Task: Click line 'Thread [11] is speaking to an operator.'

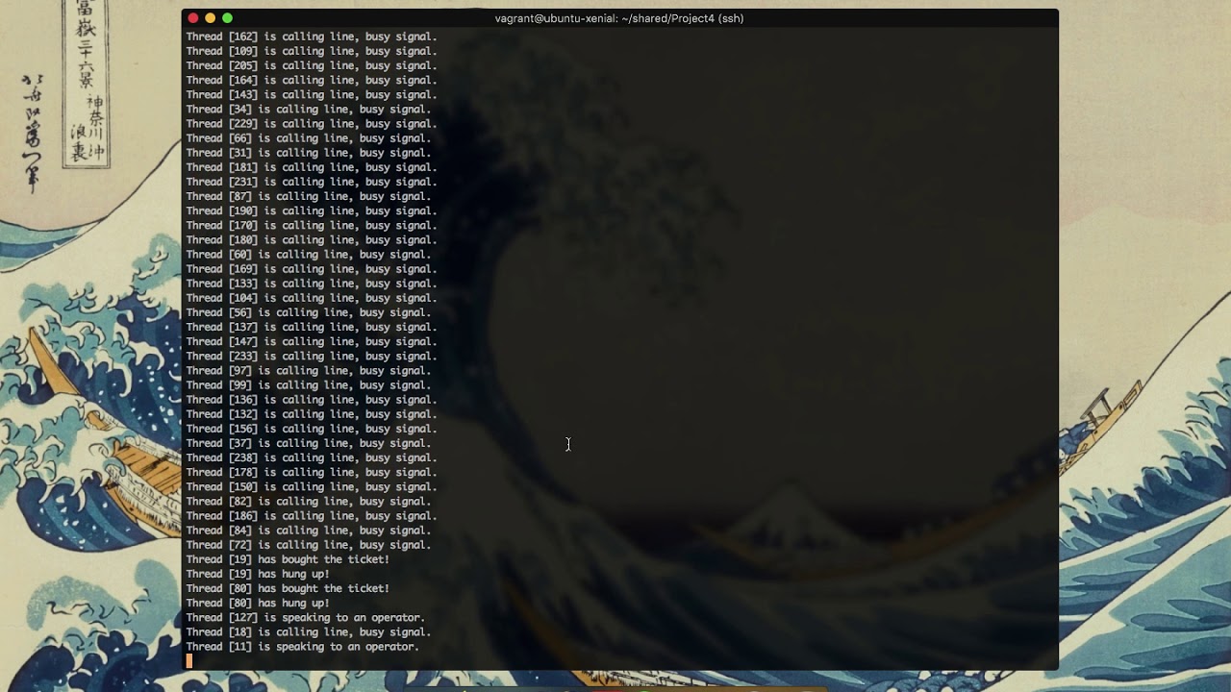Action: pos(303,647)
